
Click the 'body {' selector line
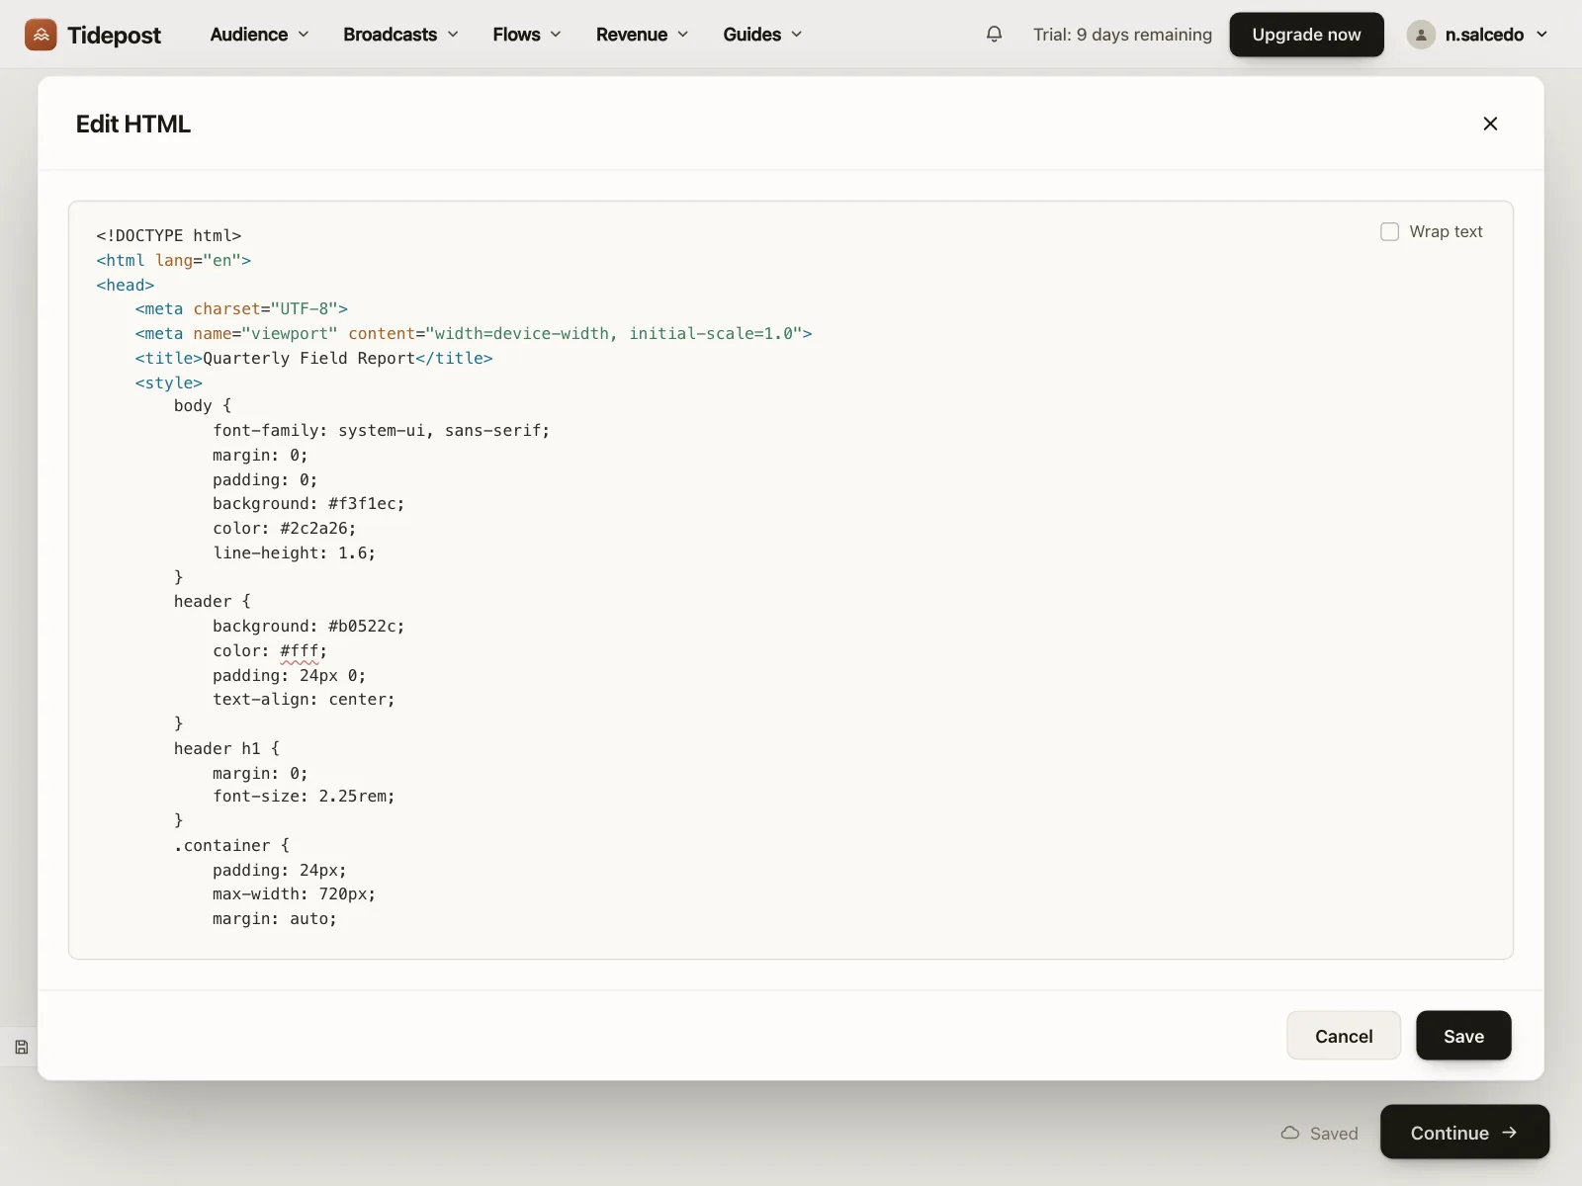203,405
